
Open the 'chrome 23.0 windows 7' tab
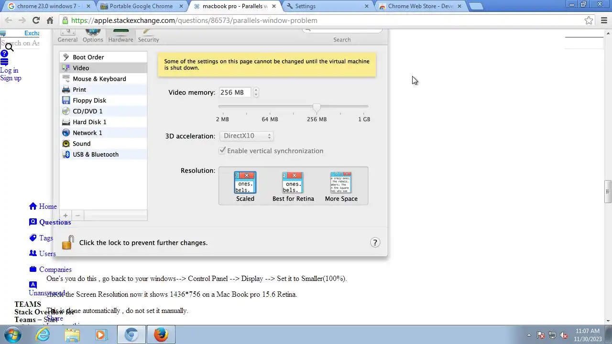pyautogui.click(x=49, y=6)
